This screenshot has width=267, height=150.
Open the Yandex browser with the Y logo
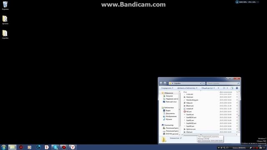pos(73,147)
